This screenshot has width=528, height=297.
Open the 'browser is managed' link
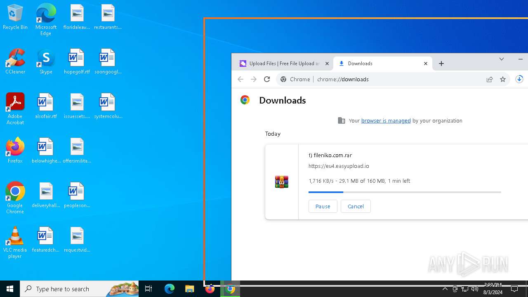(386, 120)
